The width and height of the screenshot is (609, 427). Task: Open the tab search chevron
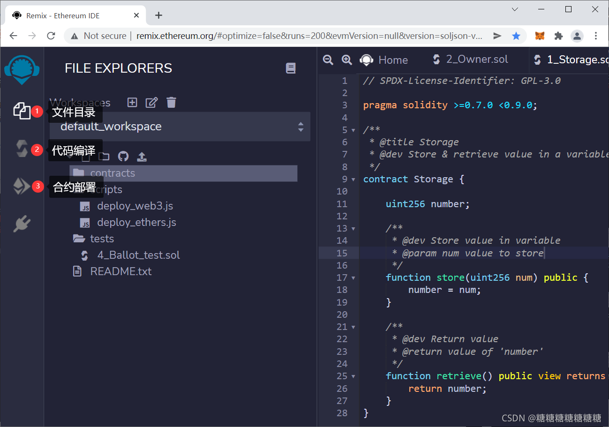[x=515, y=9]
